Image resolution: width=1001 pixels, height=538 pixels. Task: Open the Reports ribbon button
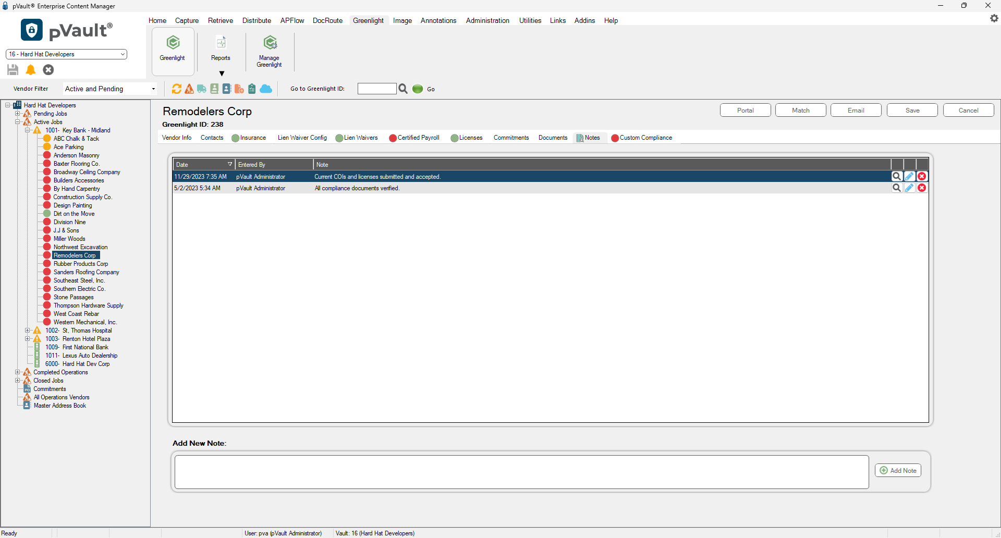221,48
